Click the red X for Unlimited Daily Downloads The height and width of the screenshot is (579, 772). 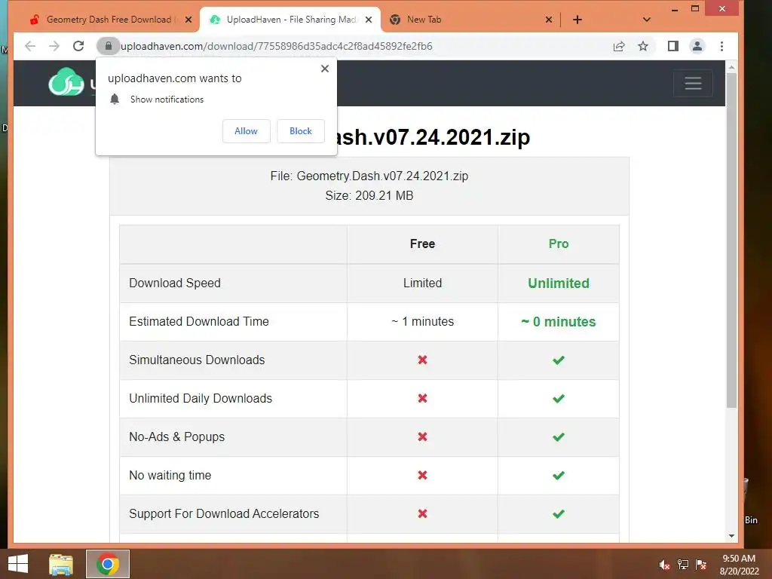tap(422, 398)
